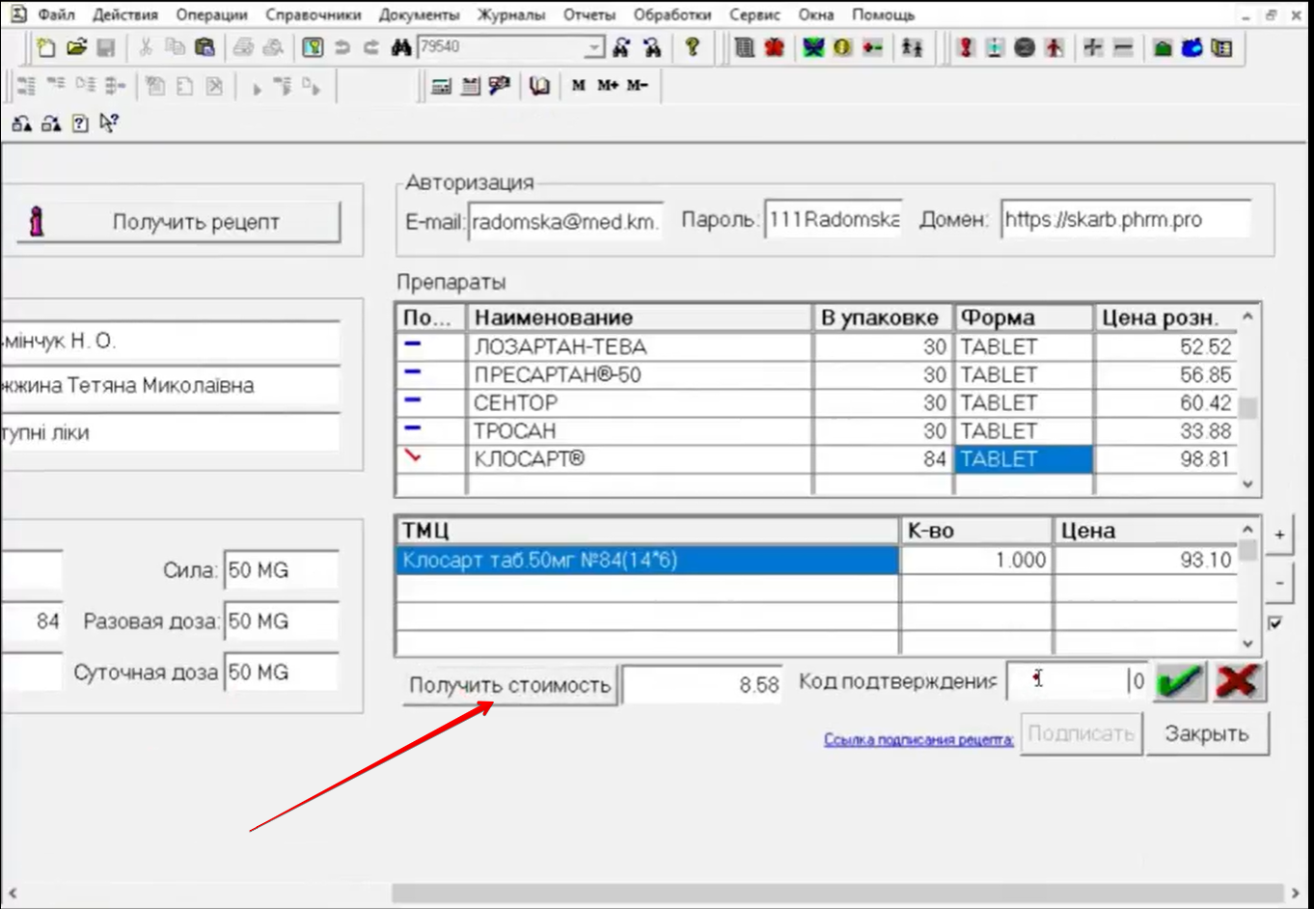This screenshot has height=909, width=1314.
Task: Click the green checkmark confirm icon
Action: [1180, 682]
